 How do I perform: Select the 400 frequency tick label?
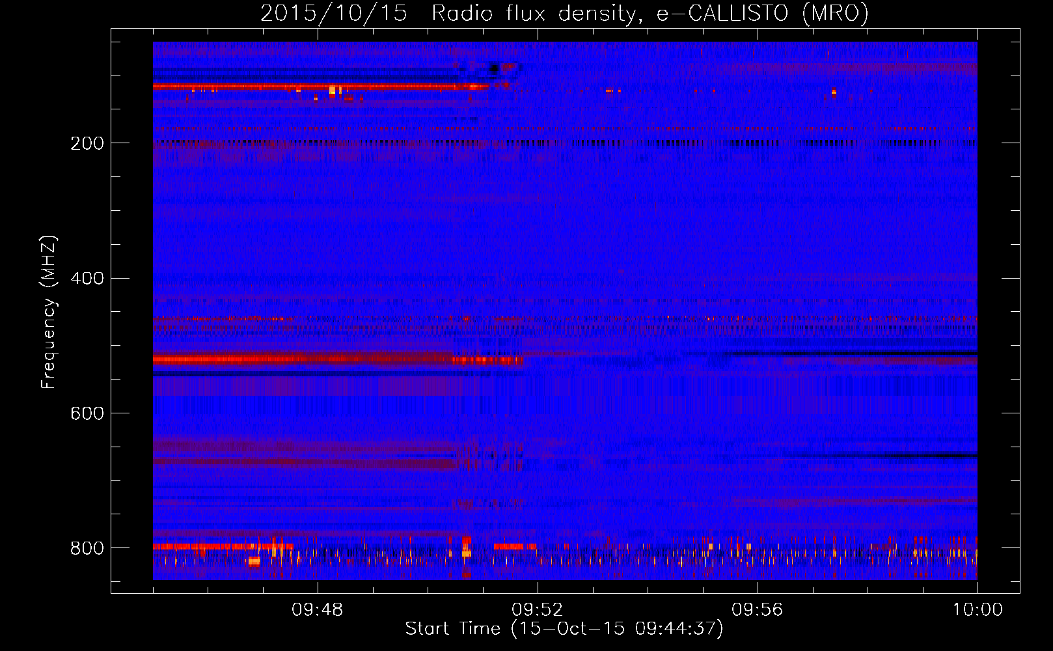coord(87,279)
